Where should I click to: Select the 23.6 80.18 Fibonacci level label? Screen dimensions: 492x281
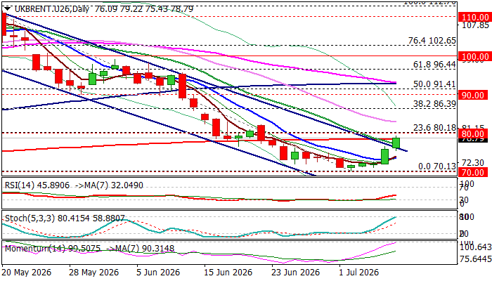[x=434, y=128]
